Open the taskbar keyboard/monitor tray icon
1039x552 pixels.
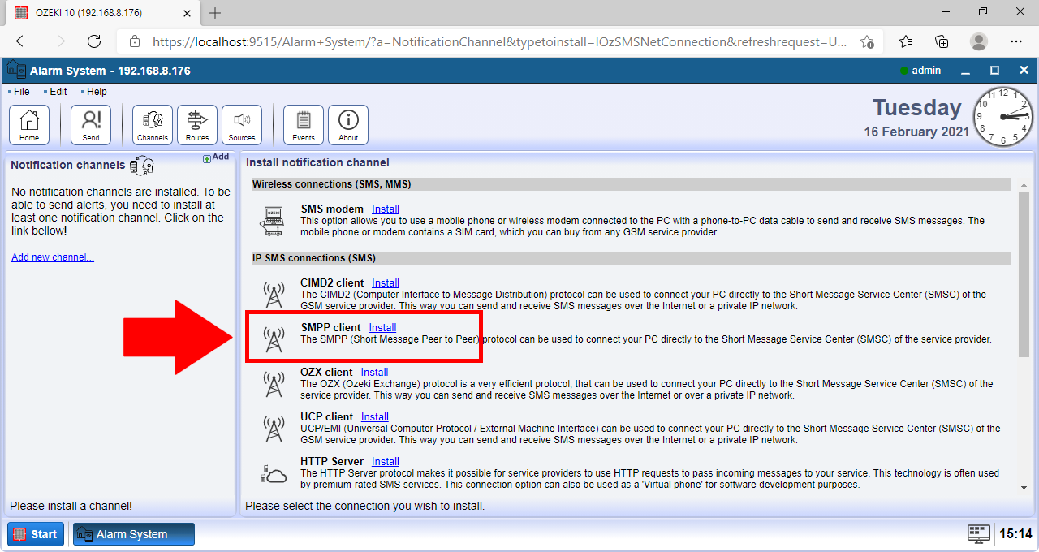(x=979, y=533)
